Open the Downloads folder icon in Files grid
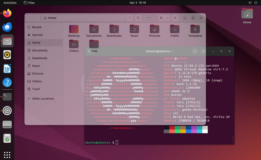 (114, 31)
